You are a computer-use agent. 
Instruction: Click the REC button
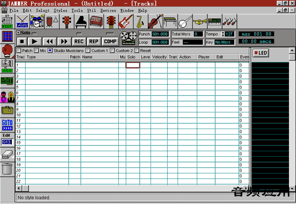tap(79, 41)
